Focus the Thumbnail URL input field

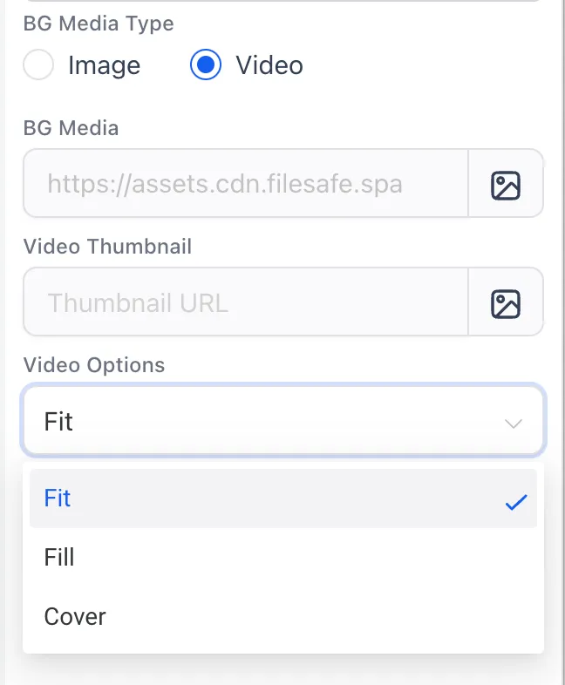(246, 302)
